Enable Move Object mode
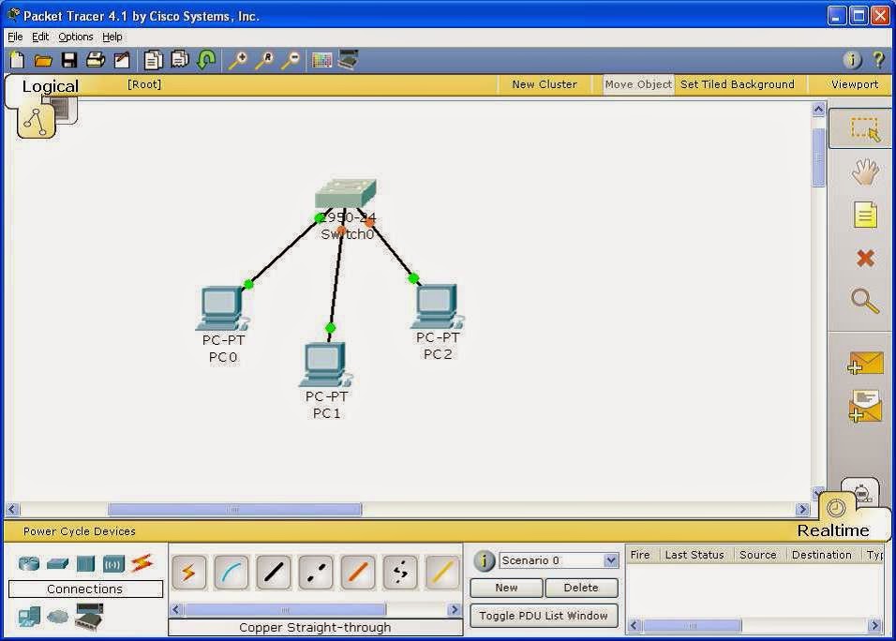This screenshot has width=896, height=641. (637, 83)
